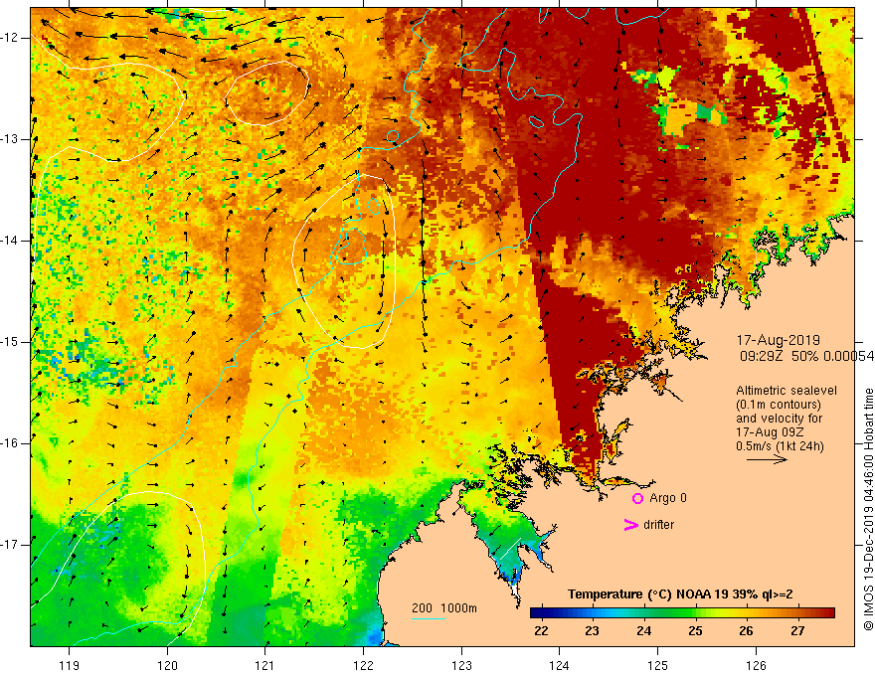Click the IMOS copyright timestamp text
Screen dimensions: 875x676
point(868,509)
